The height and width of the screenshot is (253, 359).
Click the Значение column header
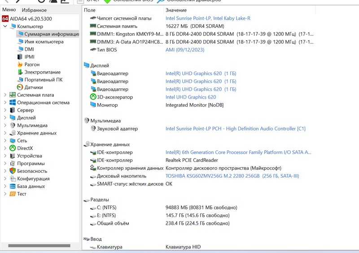(x=176, y=10)
